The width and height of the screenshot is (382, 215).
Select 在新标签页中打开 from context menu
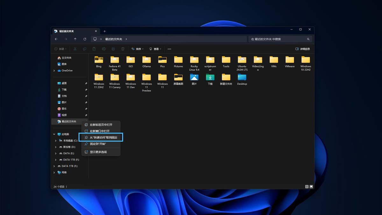pos(101,125)
